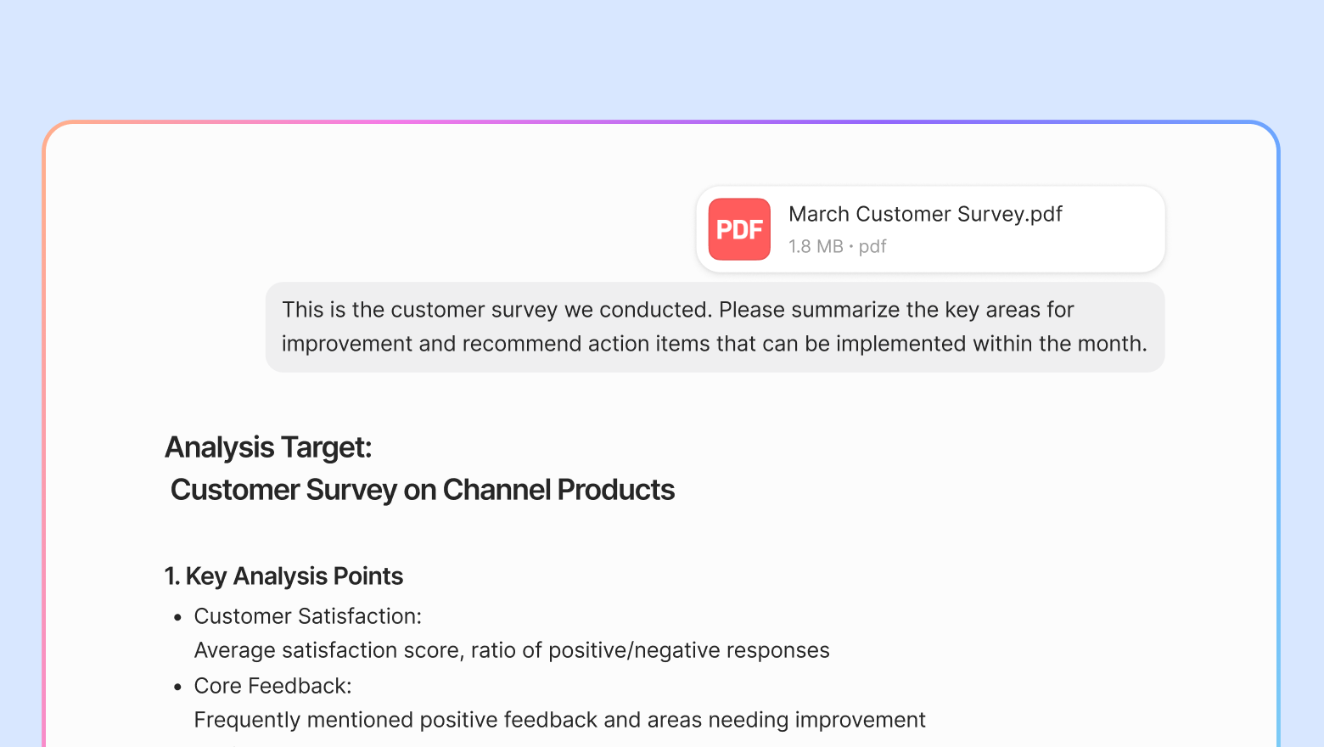Viewport: 1324px width, 747px height.
Task: Click the bullet dot before Customer Satisfaction
Action: tap(177, 617)
